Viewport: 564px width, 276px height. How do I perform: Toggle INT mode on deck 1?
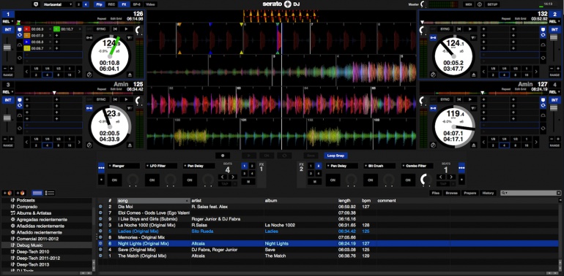point(7,30)
